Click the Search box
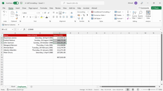The width and height of the screenshot is (163, 91). pyautogui.click(x=83, y=3)
